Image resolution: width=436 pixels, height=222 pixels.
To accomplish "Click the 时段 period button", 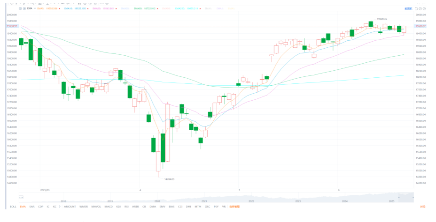I will pyautogui.click(x=423, y=207).
